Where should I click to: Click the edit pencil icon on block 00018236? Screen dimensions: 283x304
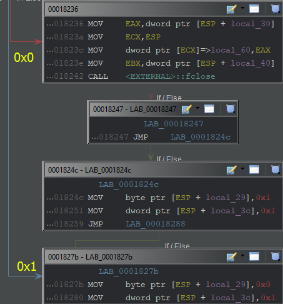[232, 9]
